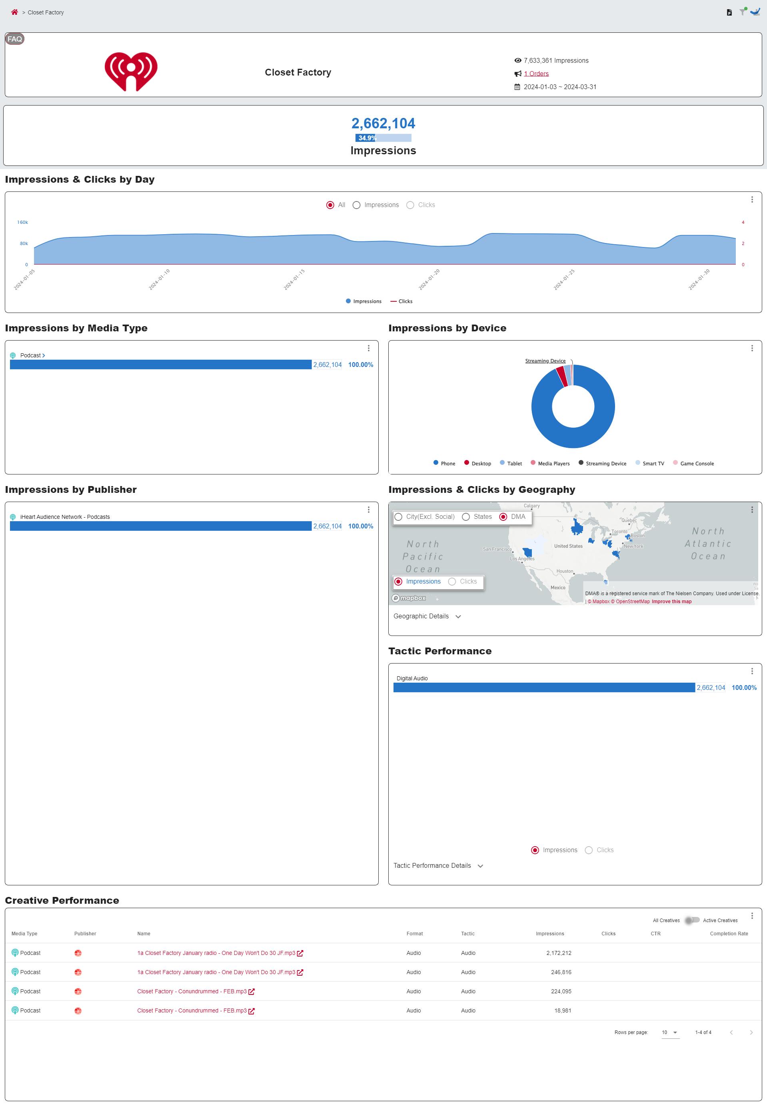Select Impressions radio on the map
767x1106 pixels.
pos(398,582)
